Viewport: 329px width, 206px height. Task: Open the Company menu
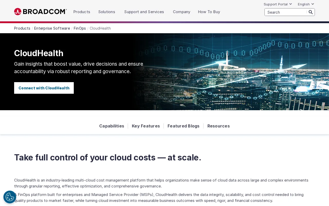[x=181, y=12]
